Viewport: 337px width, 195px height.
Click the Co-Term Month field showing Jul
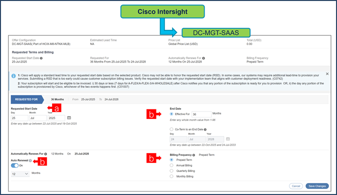[x=197, y=139]
